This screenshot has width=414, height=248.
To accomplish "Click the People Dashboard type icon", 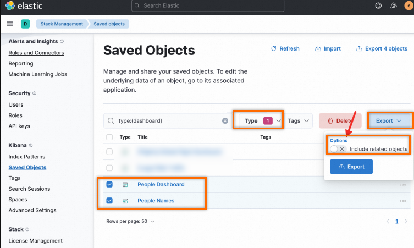I will 125,185.
